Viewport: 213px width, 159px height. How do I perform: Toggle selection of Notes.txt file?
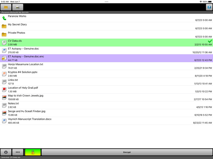(x=106, y=105)
